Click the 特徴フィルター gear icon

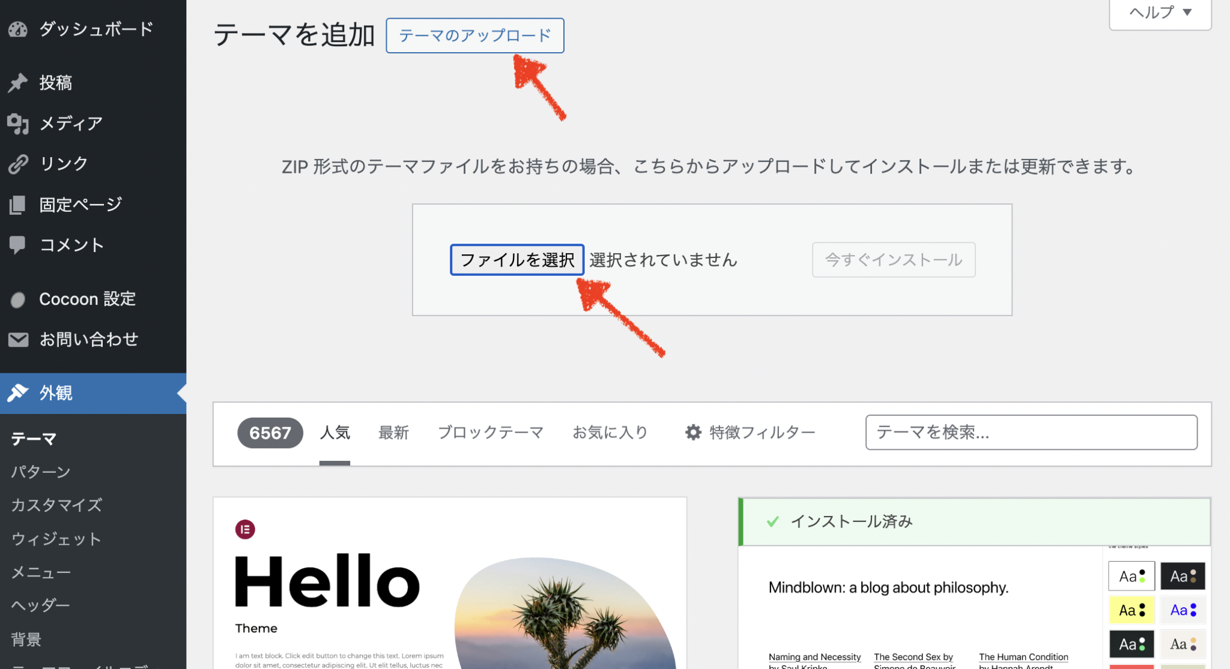pos(692,432)
